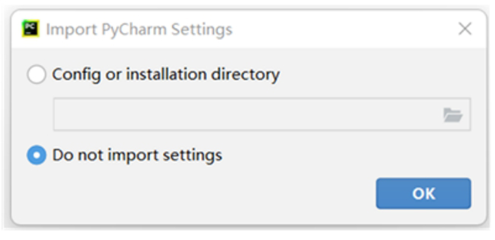The image size is (495, 240).
Task: Click the filled blue radio circle
Action: point(36,155)
